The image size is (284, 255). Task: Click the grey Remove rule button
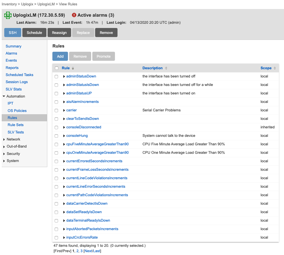pos(80,56)
